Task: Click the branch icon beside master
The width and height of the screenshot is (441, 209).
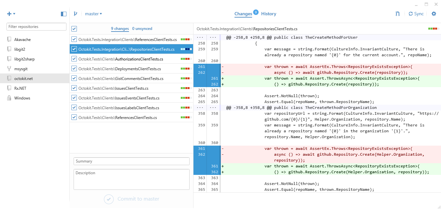Action: pyautogui.click(x=75, y=14)
